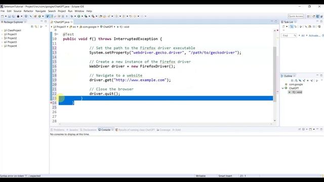Switch to the Problems tab
The width and height of the screenshot is (324, 182).
58,130
